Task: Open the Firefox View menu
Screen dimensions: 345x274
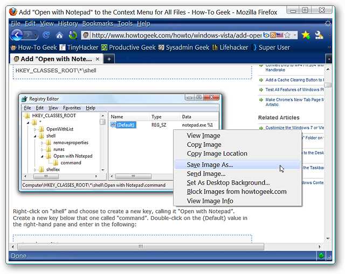Action: (47, 24)
